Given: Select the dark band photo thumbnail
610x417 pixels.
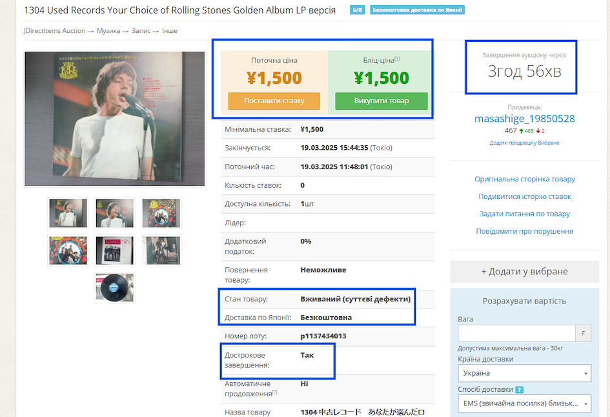Looking at the screenshot, I should (161, 250).
